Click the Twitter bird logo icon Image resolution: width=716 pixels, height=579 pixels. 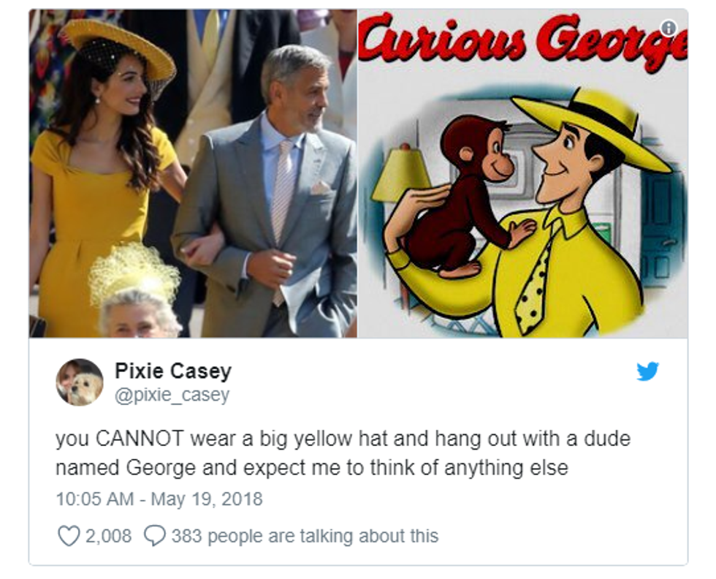tap(647, 371)
